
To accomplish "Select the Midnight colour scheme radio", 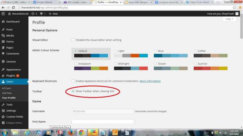I will tap(116, 64).
